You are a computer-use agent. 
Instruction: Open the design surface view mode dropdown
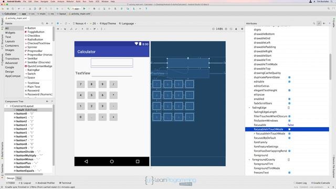pyautogui.click(x=59, y=23)
